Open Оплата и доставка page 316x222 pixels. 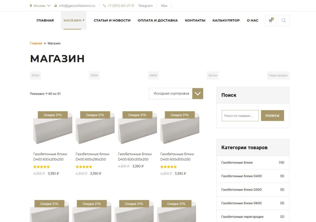point(158,20)
